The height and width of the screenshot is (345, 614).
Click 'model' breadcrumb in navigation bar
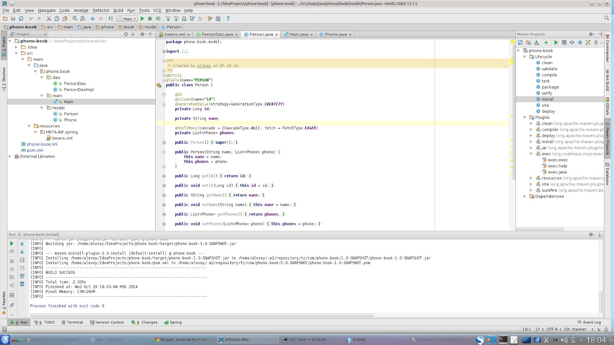coord(148,27)
